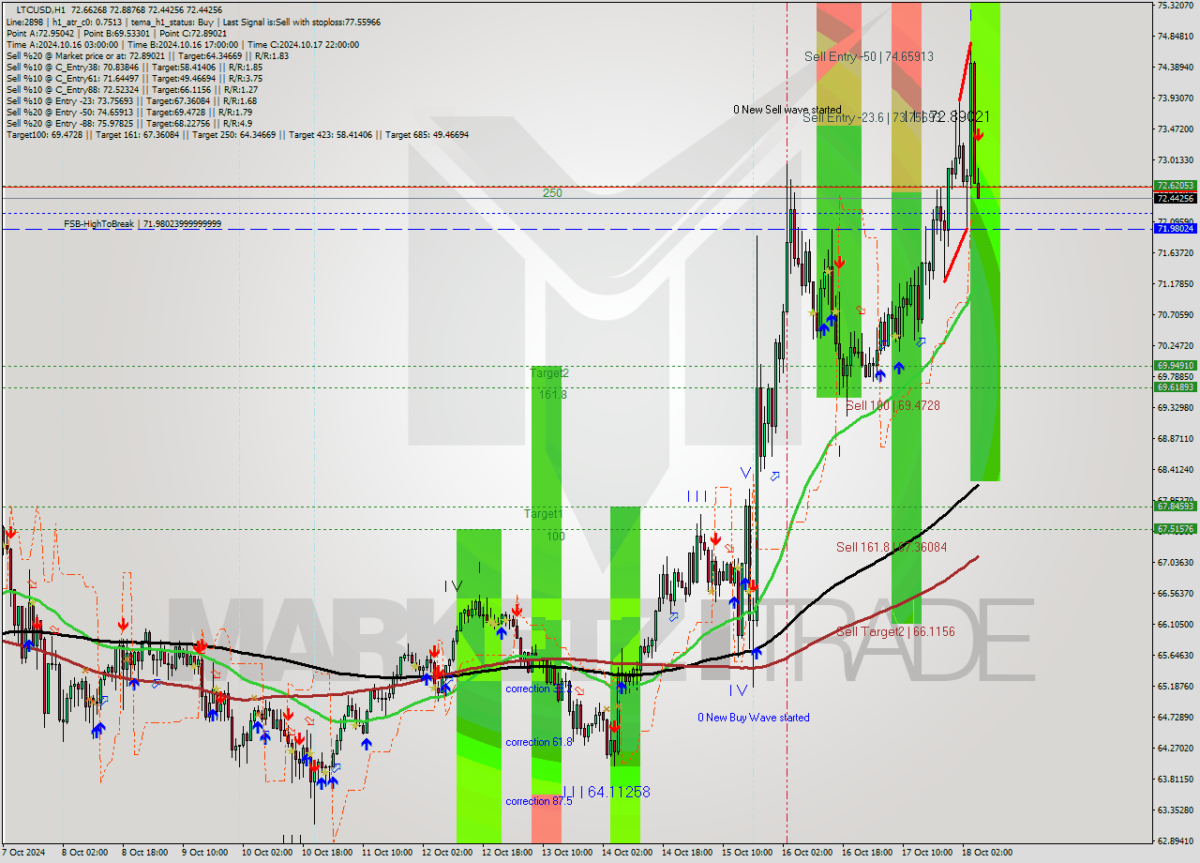Click the '0 New Buy Wave started' label
The image size is (1200, 863).
click(x=753, y=718)
